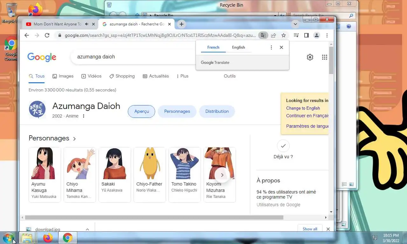The height and width of the screenshot is (244, 407).
Task: Open Paramètres de langue link
Action: [x=307, y=126]
